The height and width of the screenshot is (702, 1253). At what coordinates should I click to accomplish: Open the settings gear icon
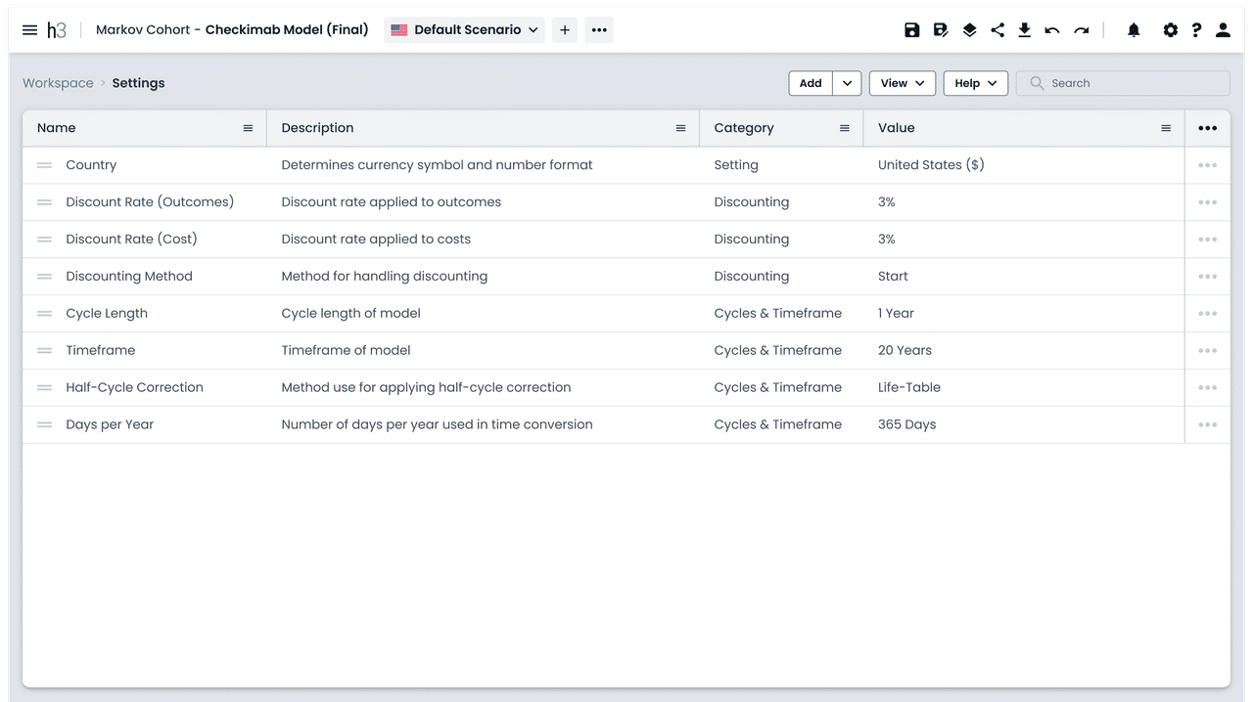(1171, 30)
